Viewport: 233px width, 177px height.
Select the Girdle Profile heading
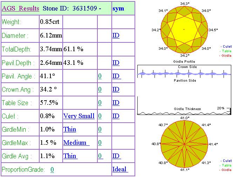point(184,62)
